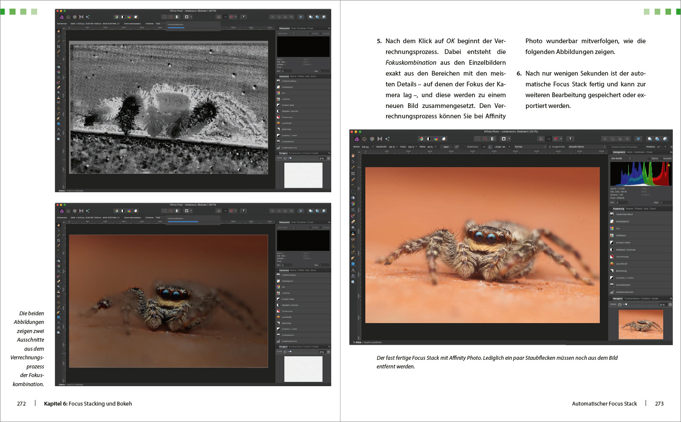681x422 pixels.
Task: Select the Crop tool in the right screenshot
Action: [353, 174]
